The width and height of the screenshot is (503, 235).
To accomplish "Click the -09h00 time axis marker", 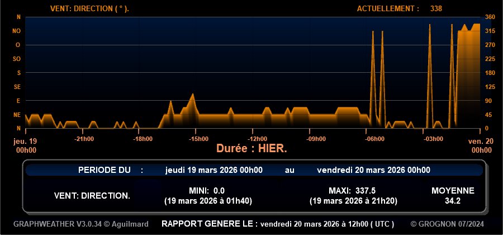I will 316,139.
